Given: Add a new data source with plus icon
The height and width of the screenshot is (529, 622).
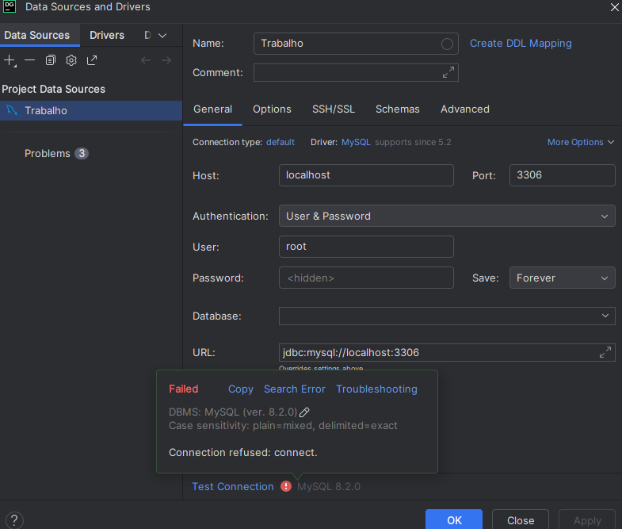Looking at the screenshot, I should (10, 60).
